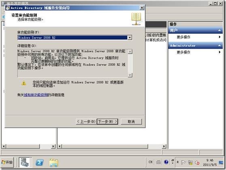Click the show desktop icon at taskbar end

221,162
